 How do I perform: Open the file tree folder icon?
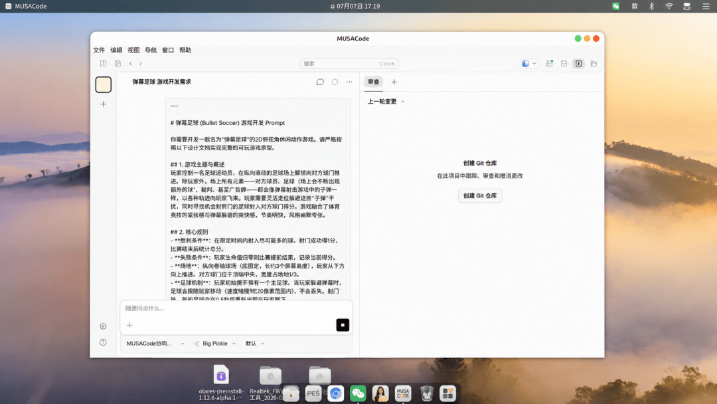(x=594, y=64)
